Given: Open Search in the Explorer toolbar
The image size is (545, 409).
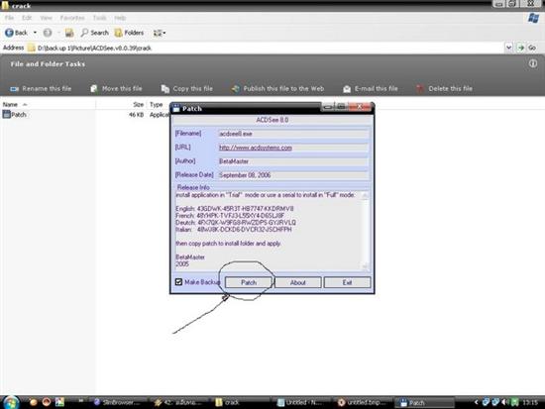Looking at the screenshot, I should pos(94,33).
